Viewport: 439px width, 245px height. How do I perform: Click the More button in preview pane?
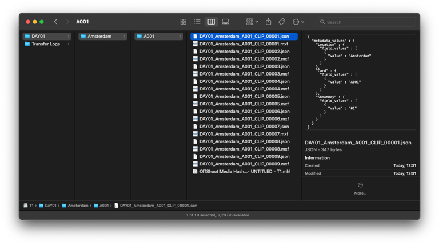coord(360,188)
